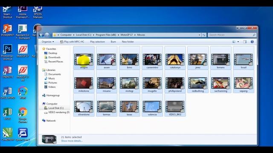Viewport: 273px width, 153px height.
Task: Select the Photoshop Shortcut desktop icon
Action: (x=8, y=52)
